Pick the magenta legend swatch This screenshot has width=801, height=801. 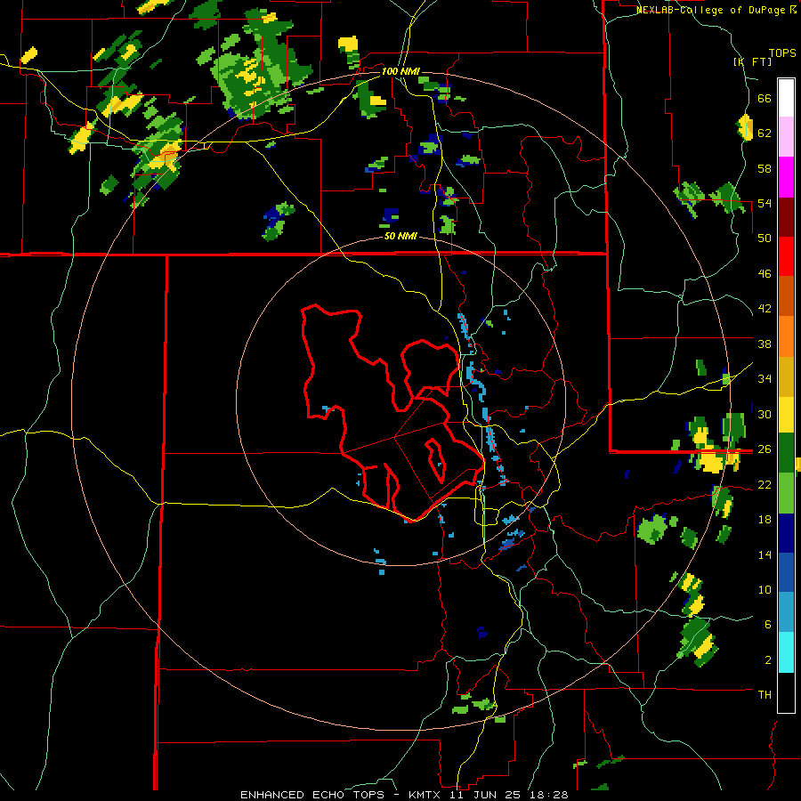(x=786, y=177)
